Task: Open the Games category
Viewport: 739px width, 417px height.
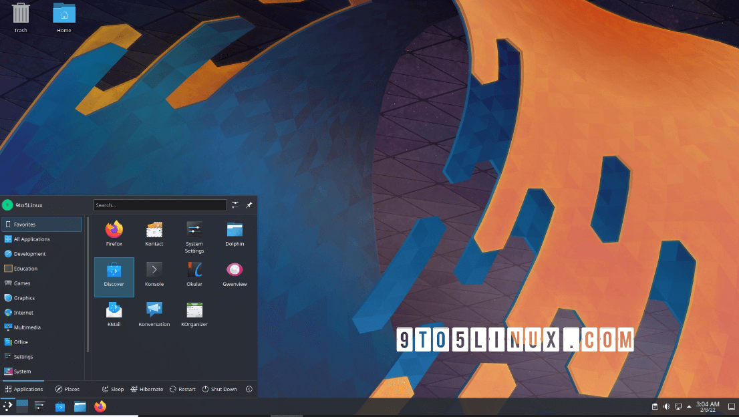Action: pos(41,283)
